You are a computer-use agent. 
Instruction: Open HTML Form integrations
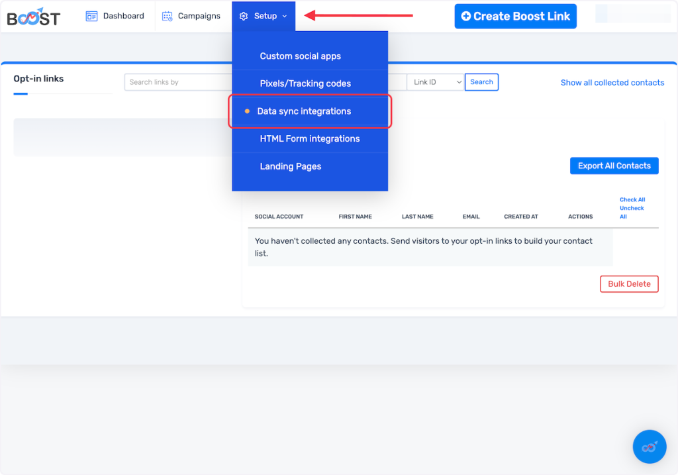(309, 138)
